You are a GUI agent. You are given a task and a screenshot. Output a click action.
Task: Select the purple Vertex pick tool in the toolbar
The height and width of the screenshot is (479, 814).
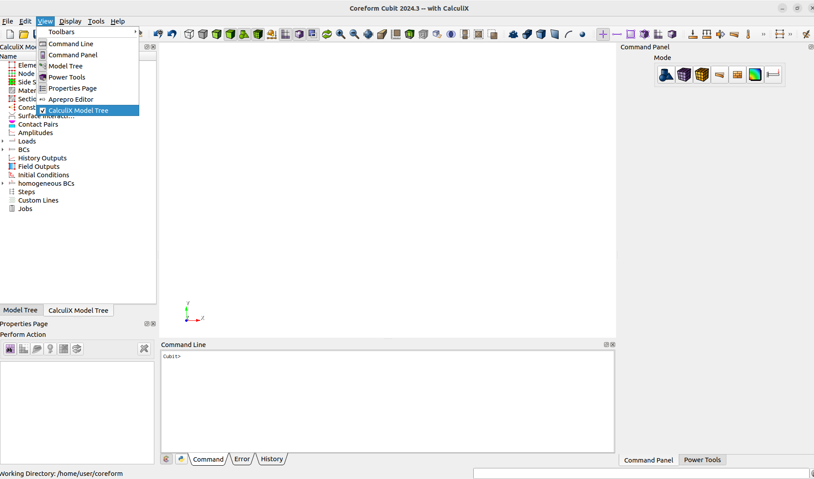pos(603,34)
